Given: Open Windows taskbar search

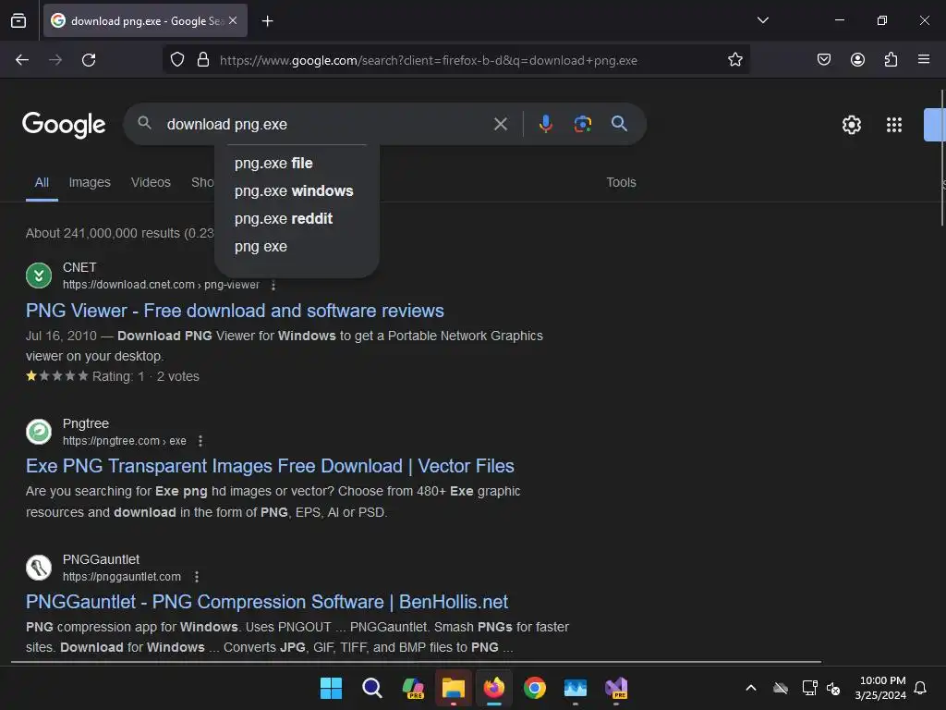Looking at the screenshot, I should 371,688.
